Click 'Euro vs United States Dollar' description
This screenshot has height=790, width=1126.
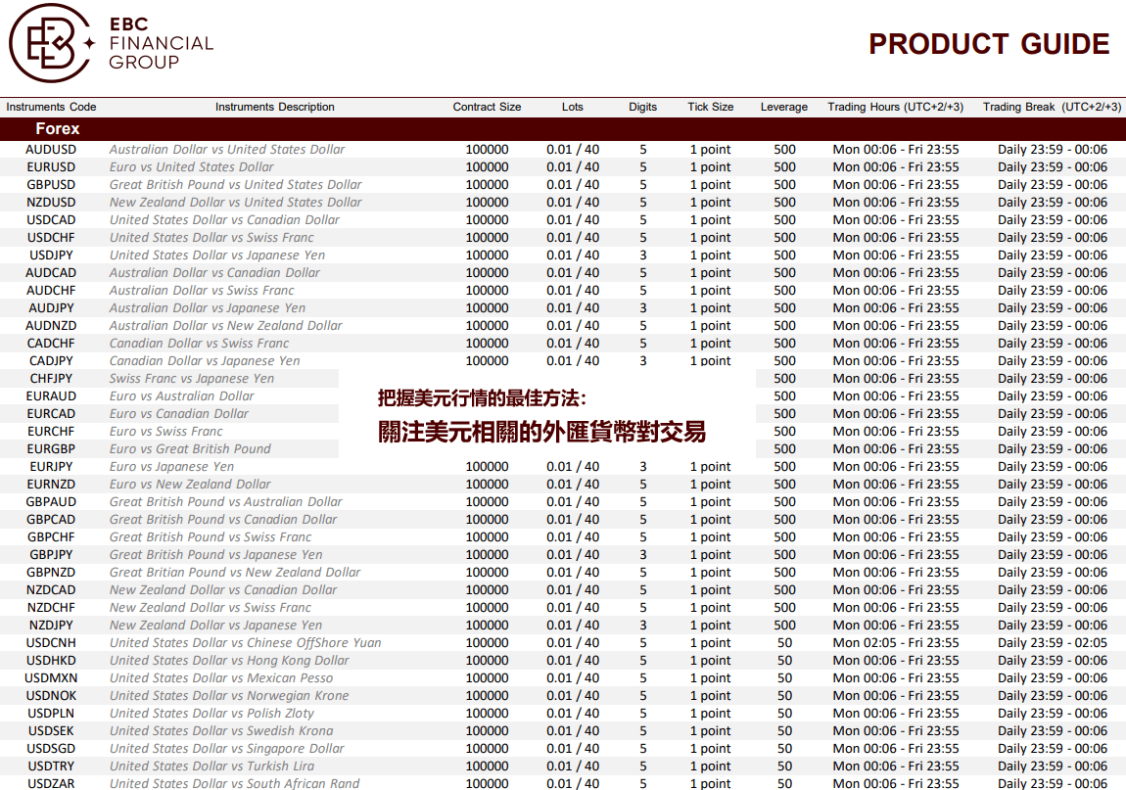[x=192, y=167]
